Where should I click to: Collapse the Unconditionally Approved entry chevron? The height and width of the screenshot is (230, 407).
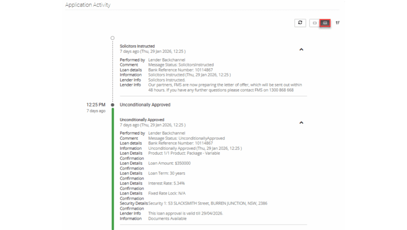[301, 122]
